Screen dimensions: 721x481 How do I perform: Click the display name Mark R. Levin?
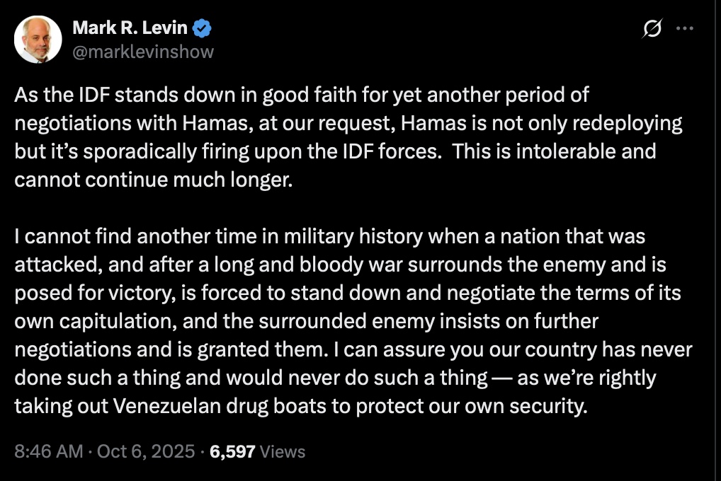click(x=130, y=29)
